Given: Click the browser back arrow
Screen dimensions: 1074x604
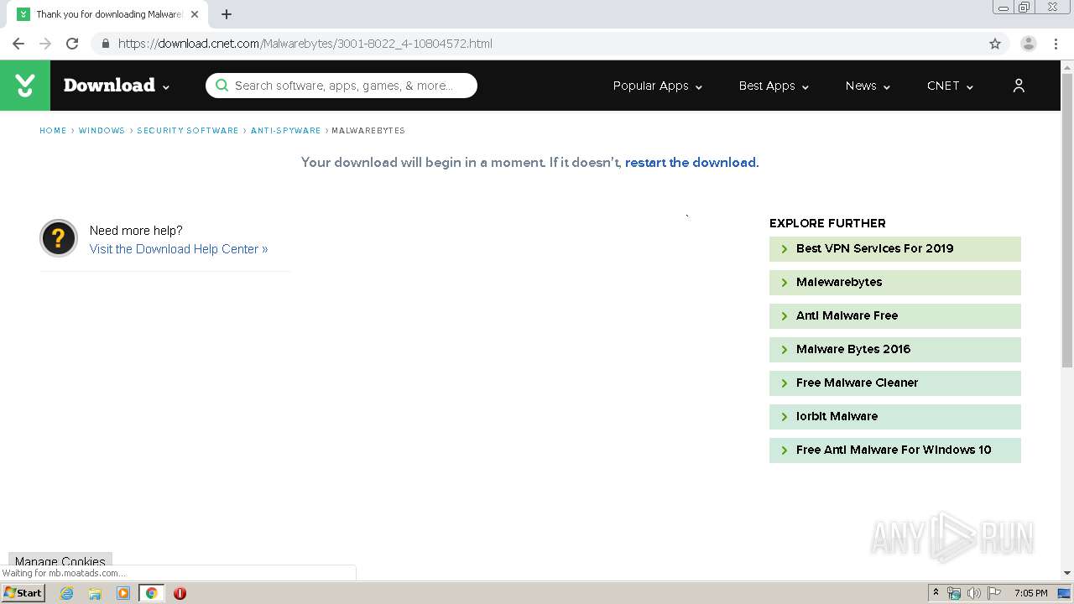Looking at the screenshot, I should pos(18,44).
